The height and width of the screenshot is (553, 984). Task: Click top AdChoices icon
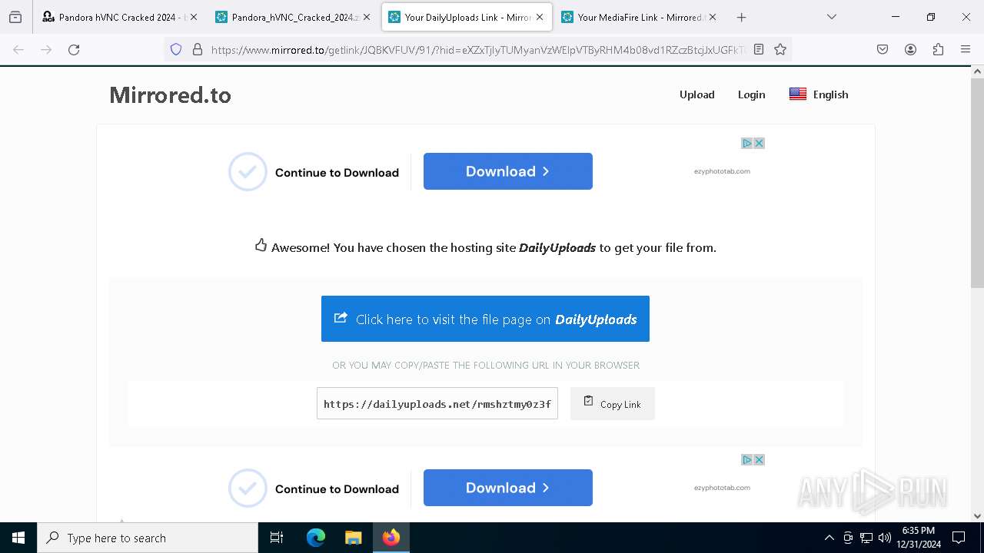point(746,143)
